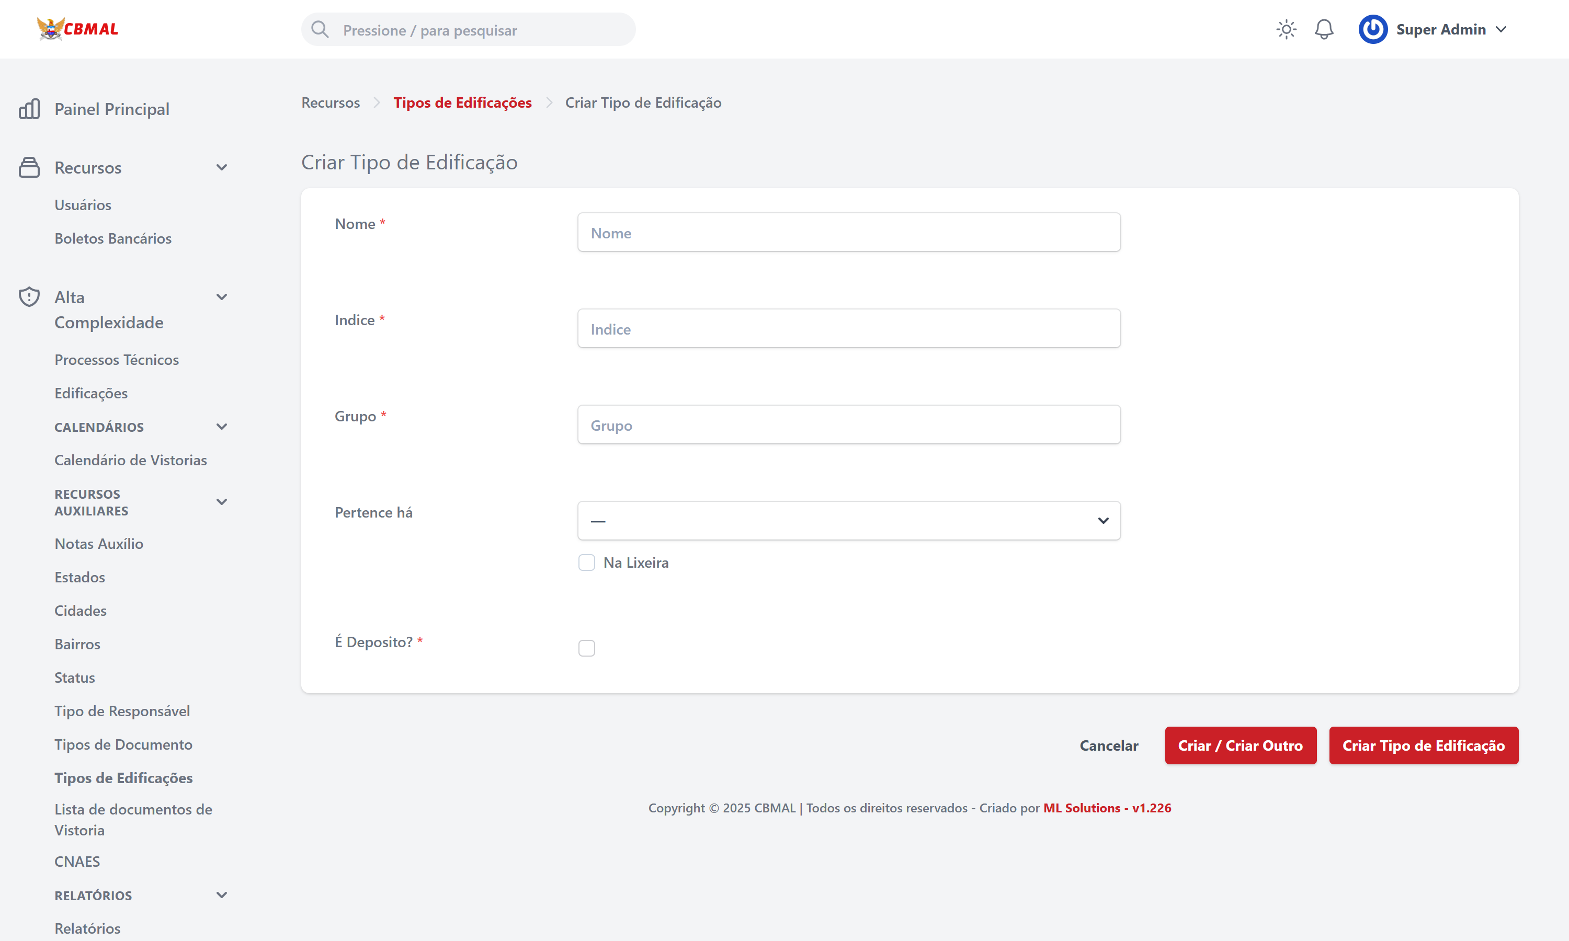Screen dimensions: 1569x941
Task: Click the CBMAL logo
Action: [77, 29]
